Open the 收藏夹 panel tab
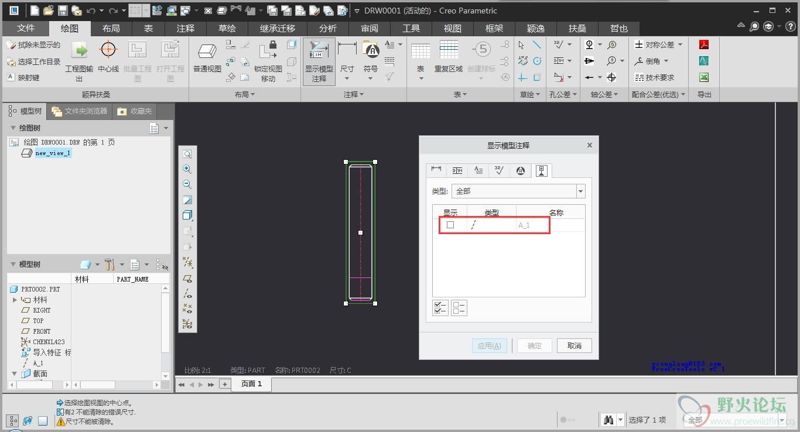 [x=135, y=111]
